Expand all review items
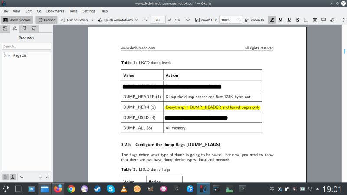Screen dimensions: 347x195 (40, 177)
